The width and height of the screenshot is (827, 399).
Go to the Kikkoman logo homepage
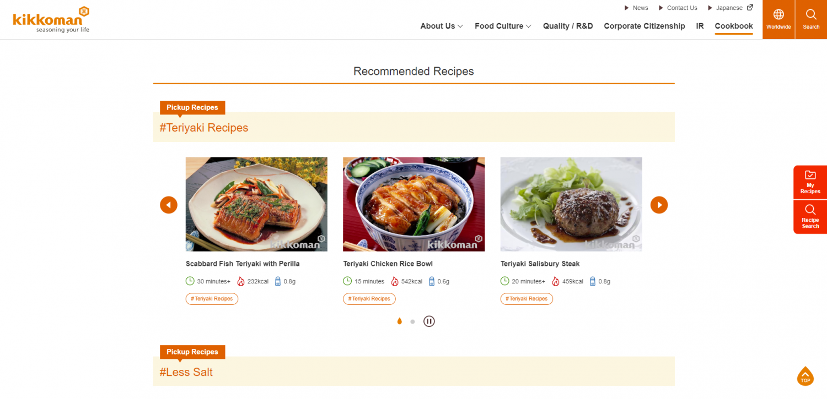[x=51, y=19]
